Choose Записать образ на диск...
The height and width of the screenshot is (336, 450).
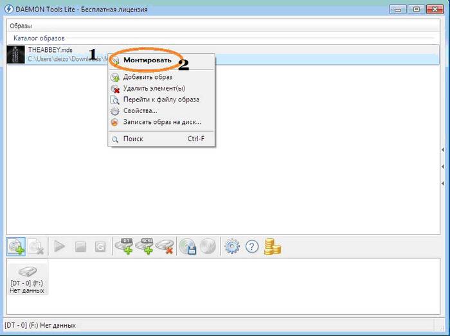click(x=162, y=122)
